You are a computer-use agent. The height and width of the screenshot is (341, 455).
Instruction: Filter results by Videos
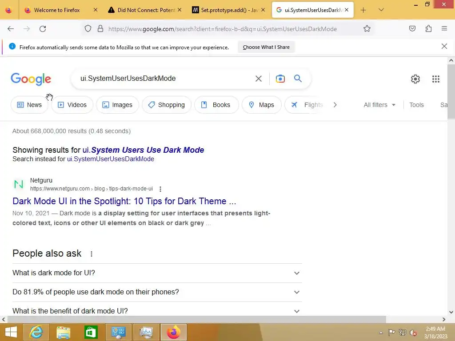coord(72,105)
